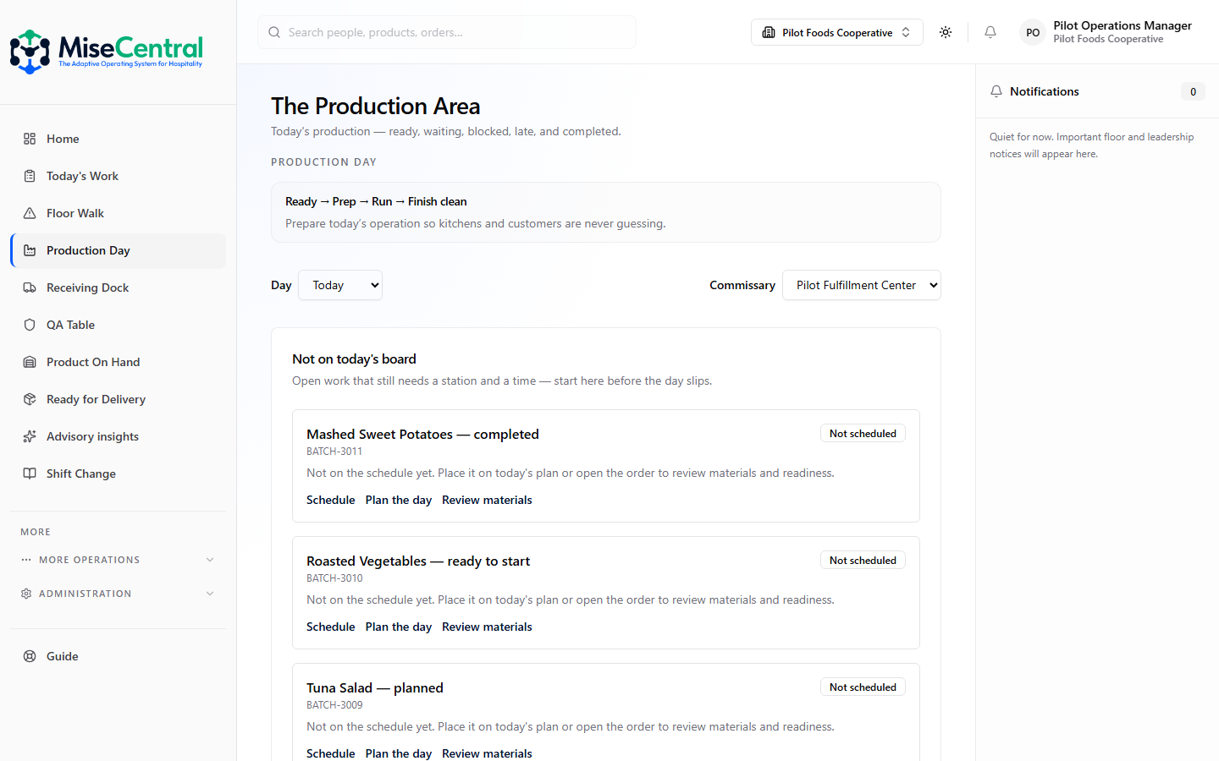Screen dimensions: 1219x761
Task: Open the Day dropdown set to Today
Action: (340, 285)
